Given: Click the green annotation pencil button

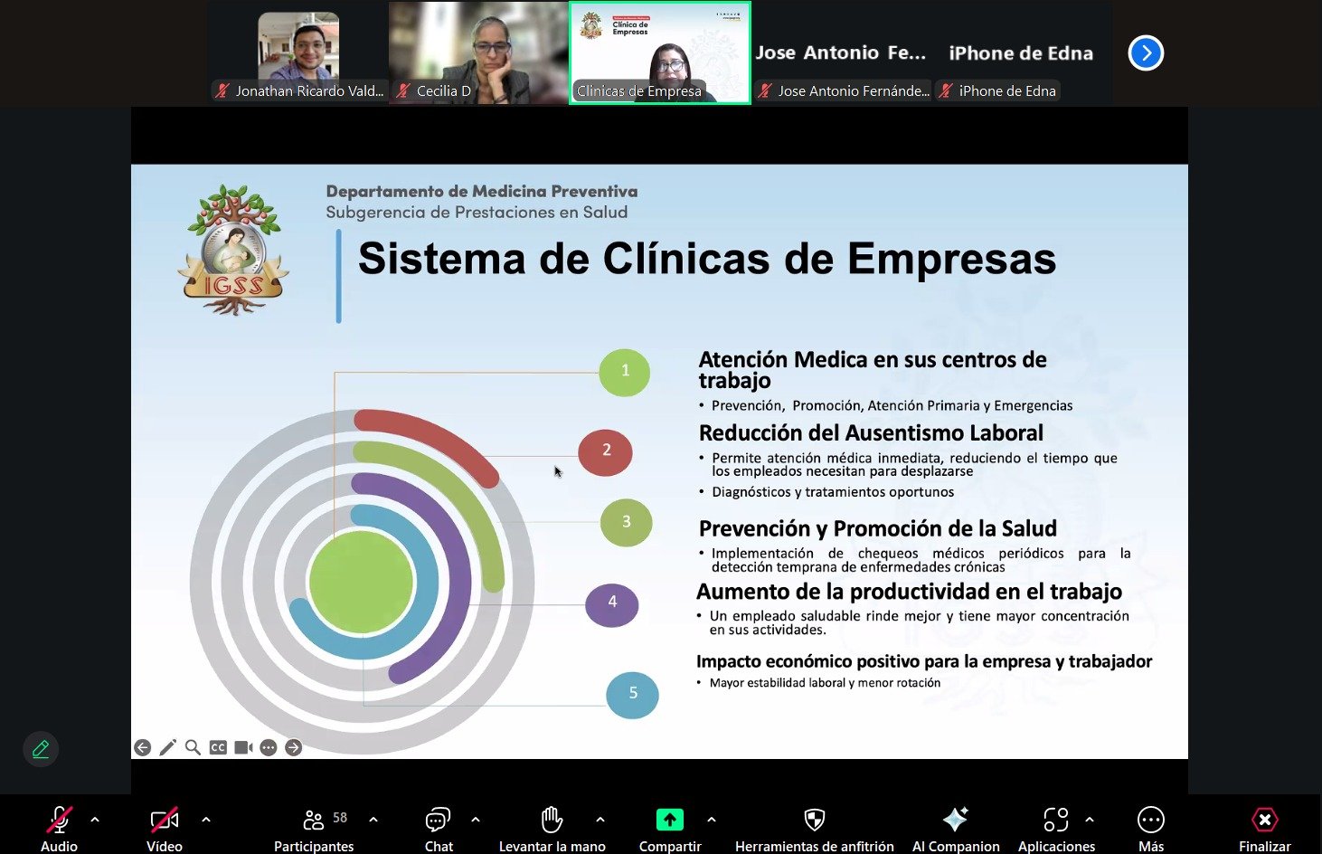Looking at the screenshot, I should tap(41, 749).
